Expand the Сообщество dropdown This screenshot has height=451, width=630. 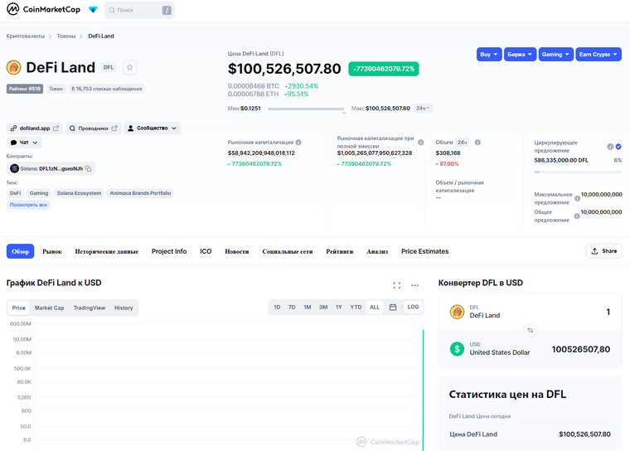pyautogui.click(x=153, y=129)
